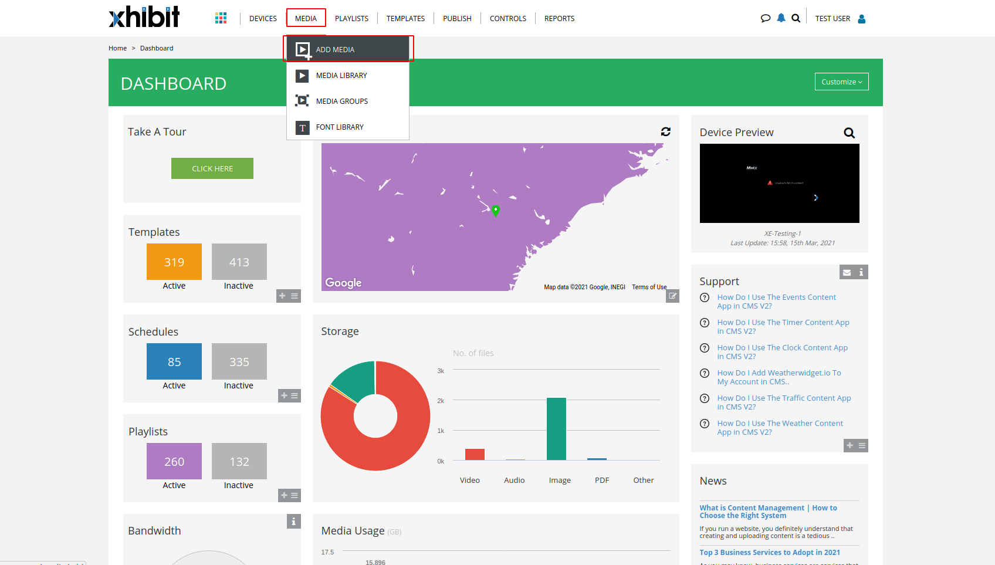The width and height of the screenshot is (995, 565).
Task: Show Bandwidth widget info
Action: pyautogui.click(x=294, y=521)
